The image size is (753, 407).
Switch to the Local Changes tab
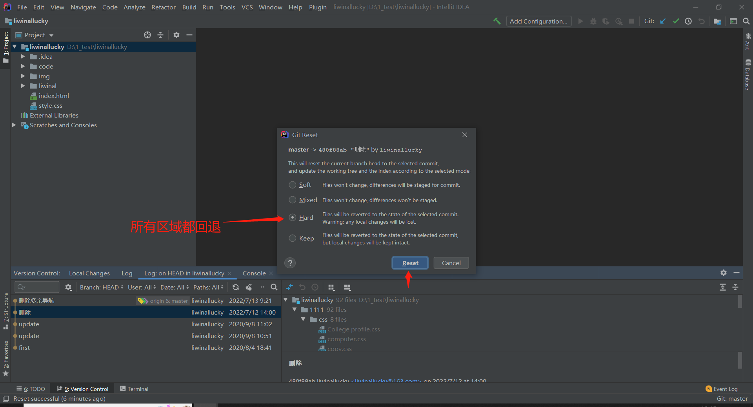89,273
